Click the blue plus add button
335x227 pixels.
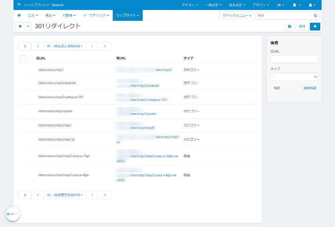coord(315,26)
